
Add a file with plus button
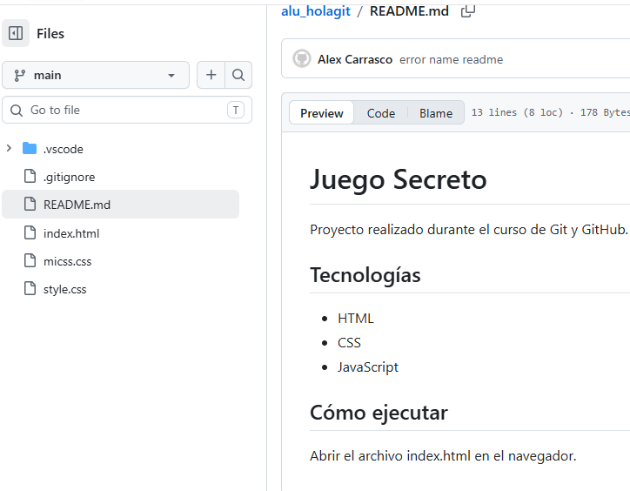point(211,75)
